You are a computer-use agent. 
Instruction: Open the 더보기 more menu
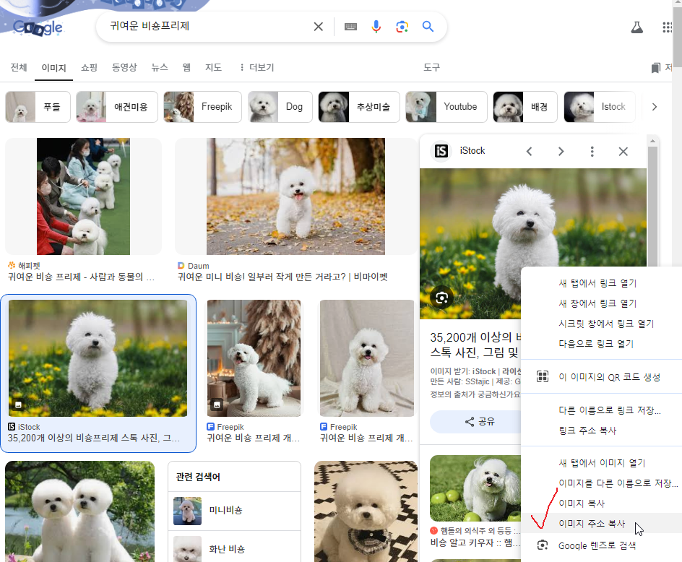256,67
